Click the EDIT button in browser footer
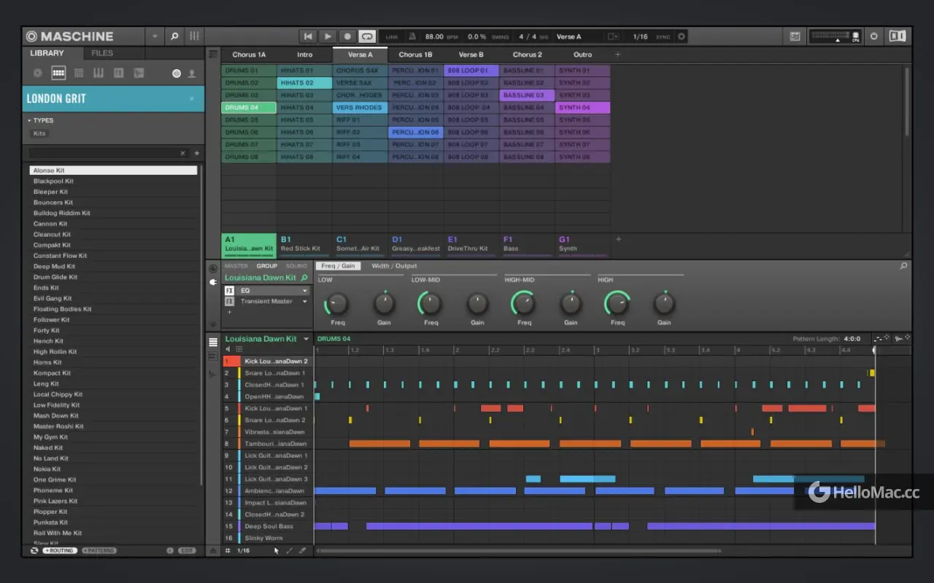934x583 pixels. tap(187, 551)
